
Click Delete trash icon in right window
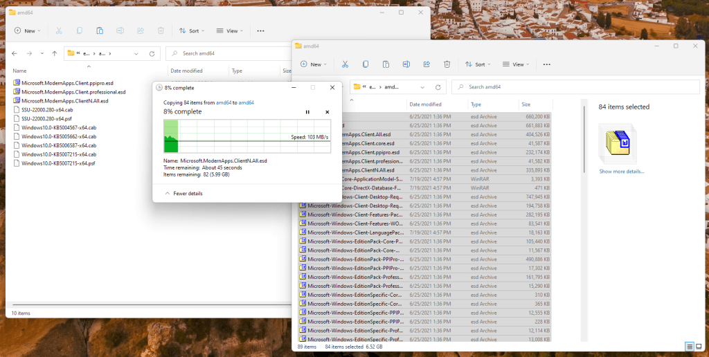coord(447,64)
